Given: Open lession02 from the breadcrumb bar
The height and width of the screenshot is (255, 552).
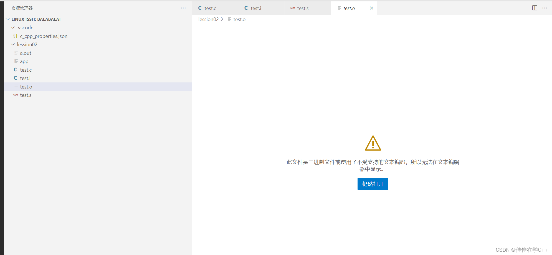Looking at the screenshot, I should 208,19.
